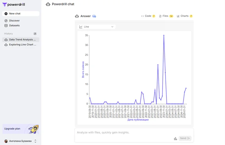The height and width of the screenshot is (145, 225).
Task: Click the Powerdrill logo icon
Action: tap(5, 5)
